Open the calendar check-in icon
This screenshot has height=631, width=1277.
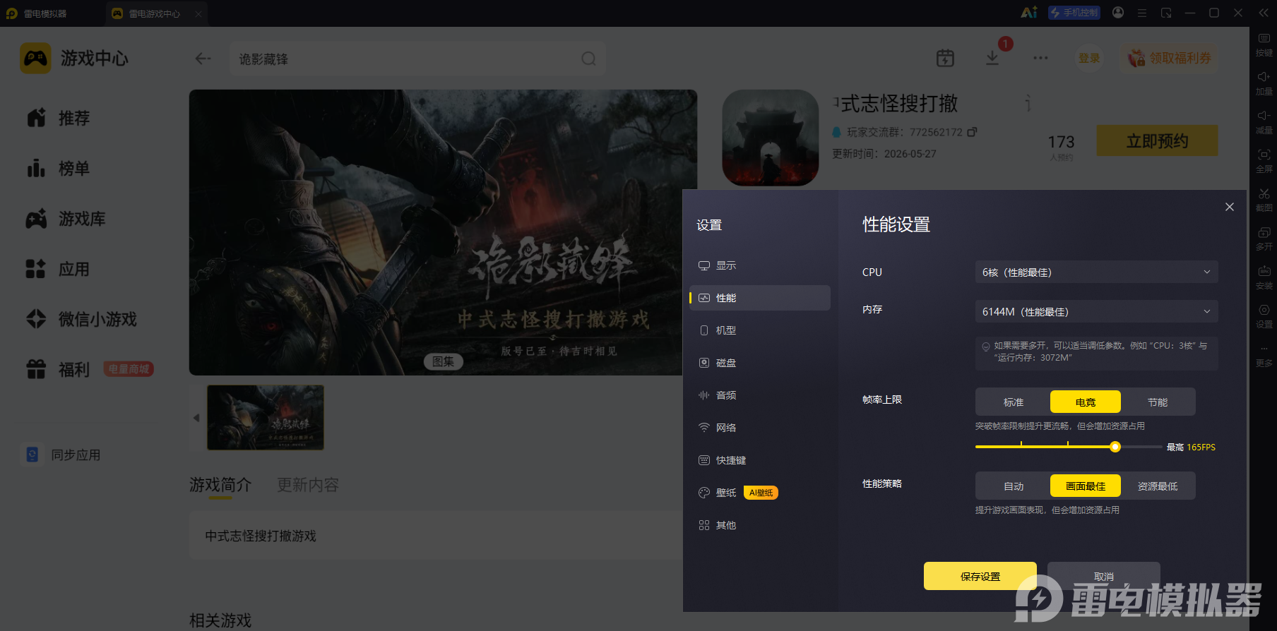[x=945, y=58]
